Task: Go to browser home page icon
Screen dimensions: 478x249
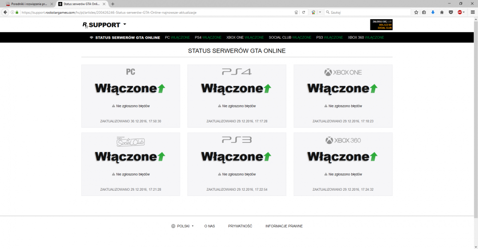Action: 442,12
